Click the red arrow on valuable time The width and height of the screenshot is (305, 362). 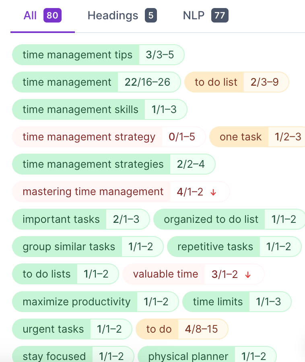click(248, 275)
